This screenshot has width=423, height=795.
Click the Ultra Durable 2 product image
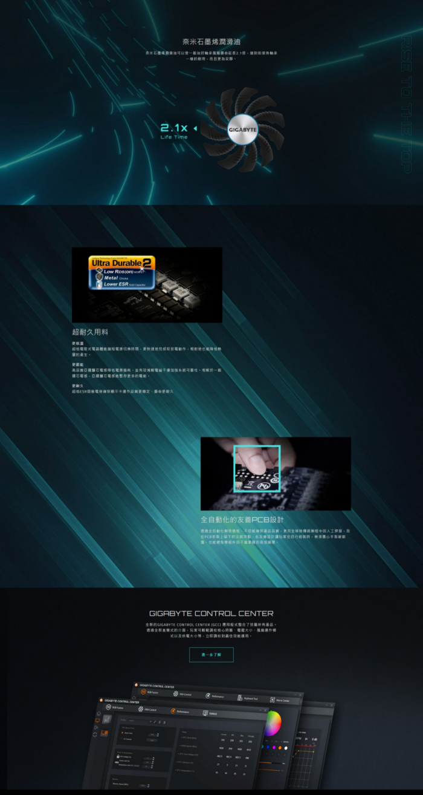[x=147, y=284]
